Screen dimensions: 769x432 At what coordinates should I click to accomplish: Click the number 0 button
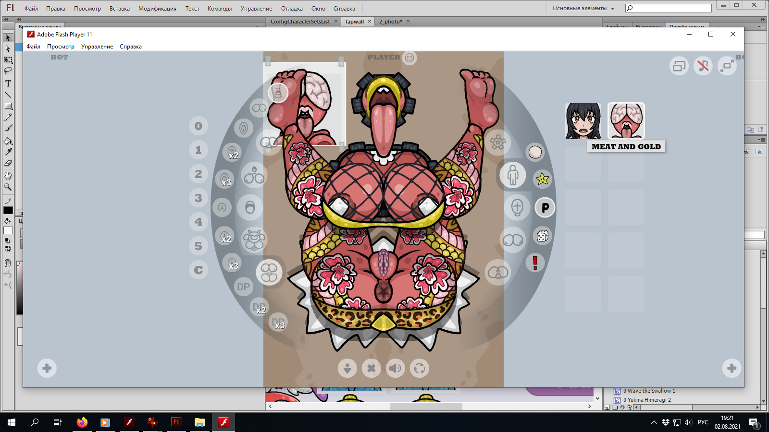pyautogui.click(x=198, y=126)
